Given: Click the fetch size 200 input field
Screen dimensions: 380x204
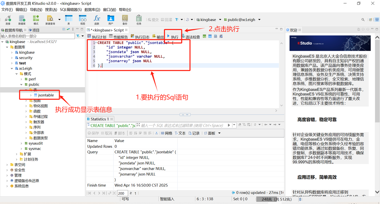Looking at the screenshot, I should click(122, 193).
